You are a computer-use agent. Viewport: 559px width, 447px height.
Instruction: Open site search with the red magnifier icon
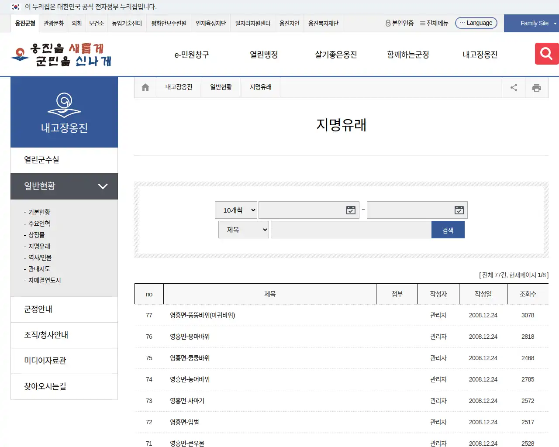(546, 54)
